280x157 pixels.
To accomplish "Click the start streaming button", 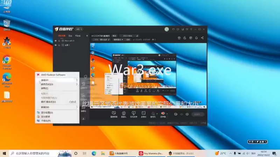I will 197,114.
